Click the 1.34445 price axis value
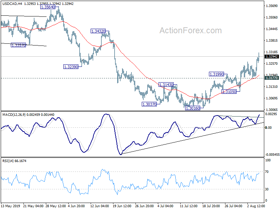The height and width of the screenshot is (210, 280). tap(272, 29)
